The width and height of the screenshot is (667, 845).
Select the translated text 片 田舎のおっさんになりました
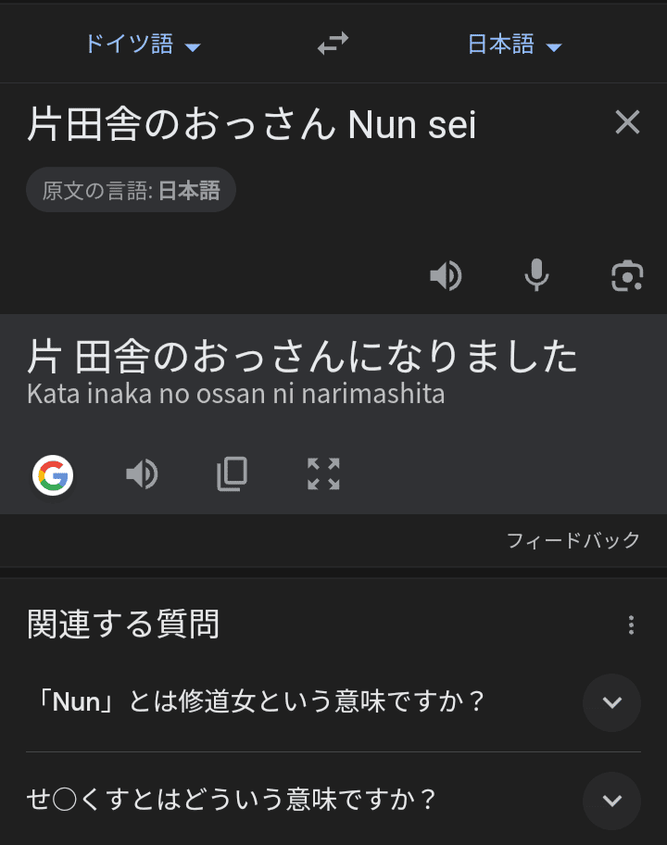click(302, 357)
